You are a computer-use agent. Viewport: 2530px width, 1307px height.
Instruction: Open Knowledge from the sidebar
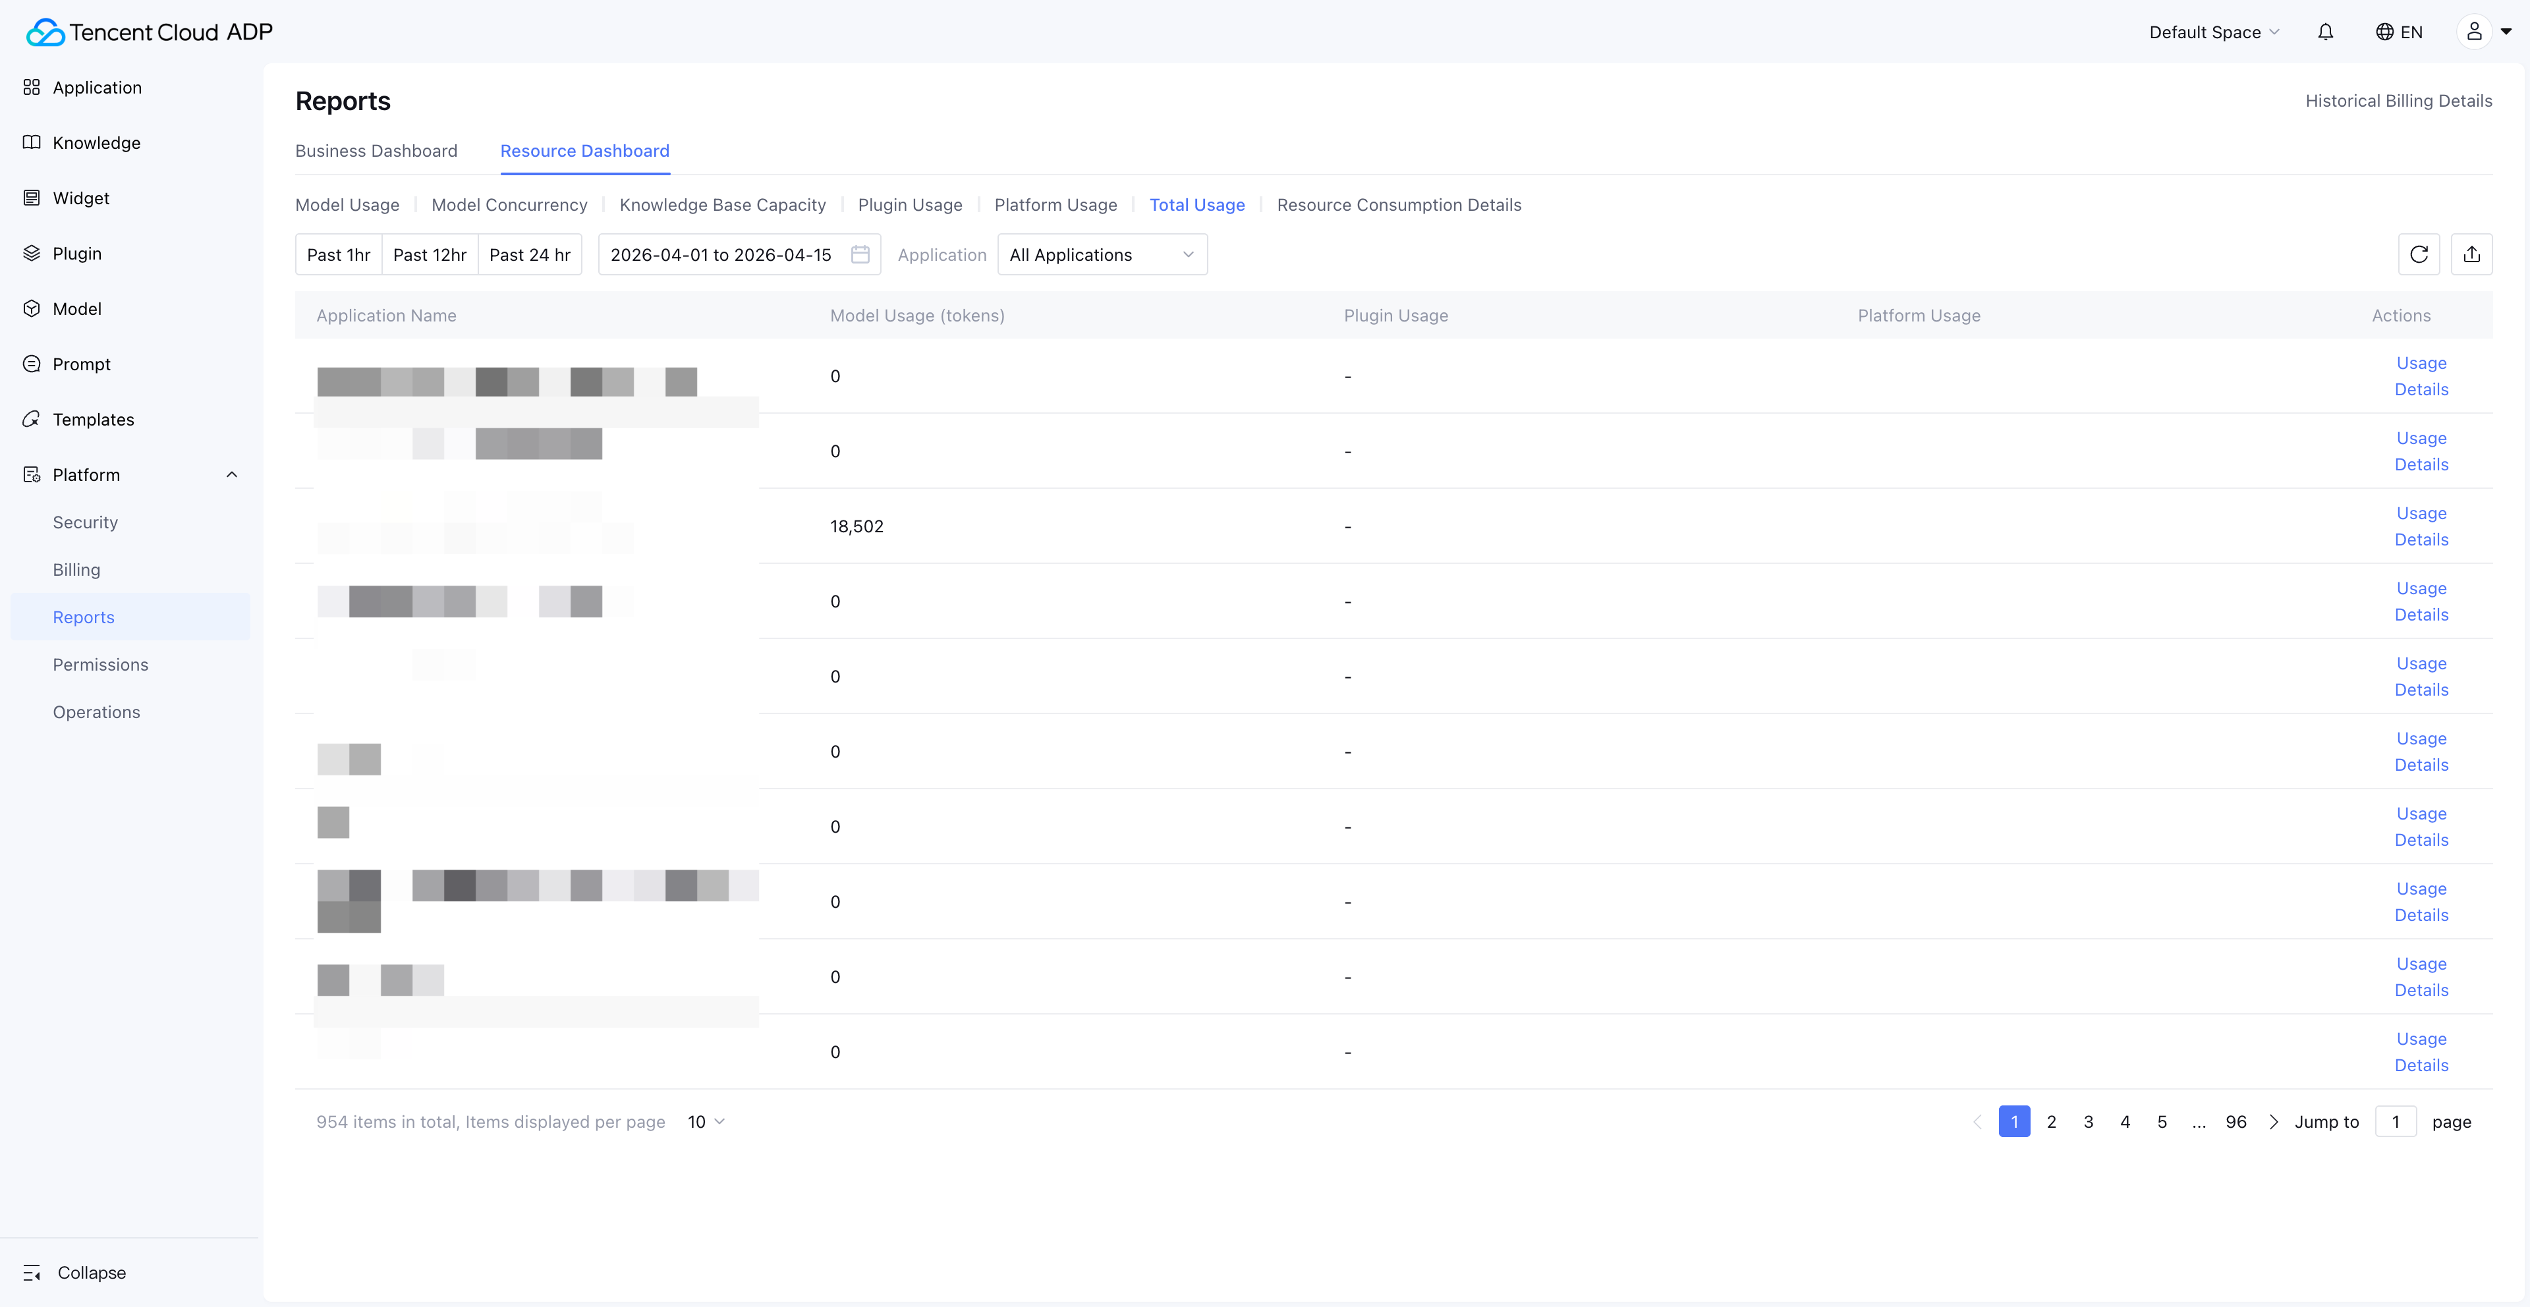(96, 142)
